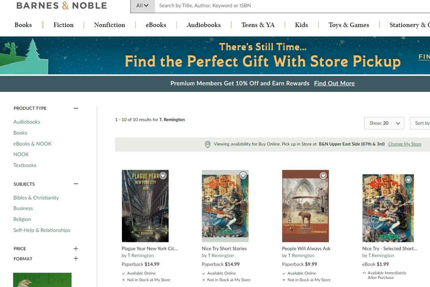Tap wishlist heart on Nice Try Selected eBook
Viewport: 430px width, 287px height.
(408, 180)
